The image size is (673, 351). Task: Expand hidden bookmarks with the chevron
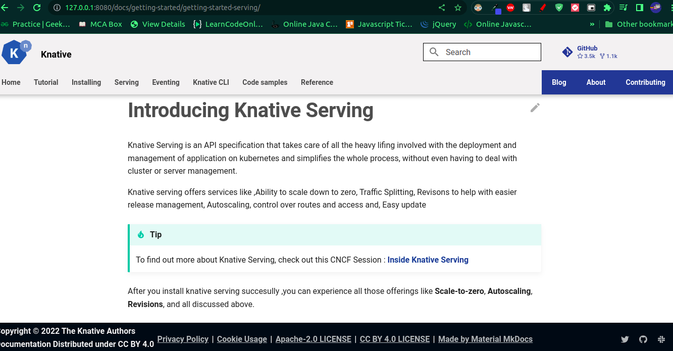[x=592, y=24]
